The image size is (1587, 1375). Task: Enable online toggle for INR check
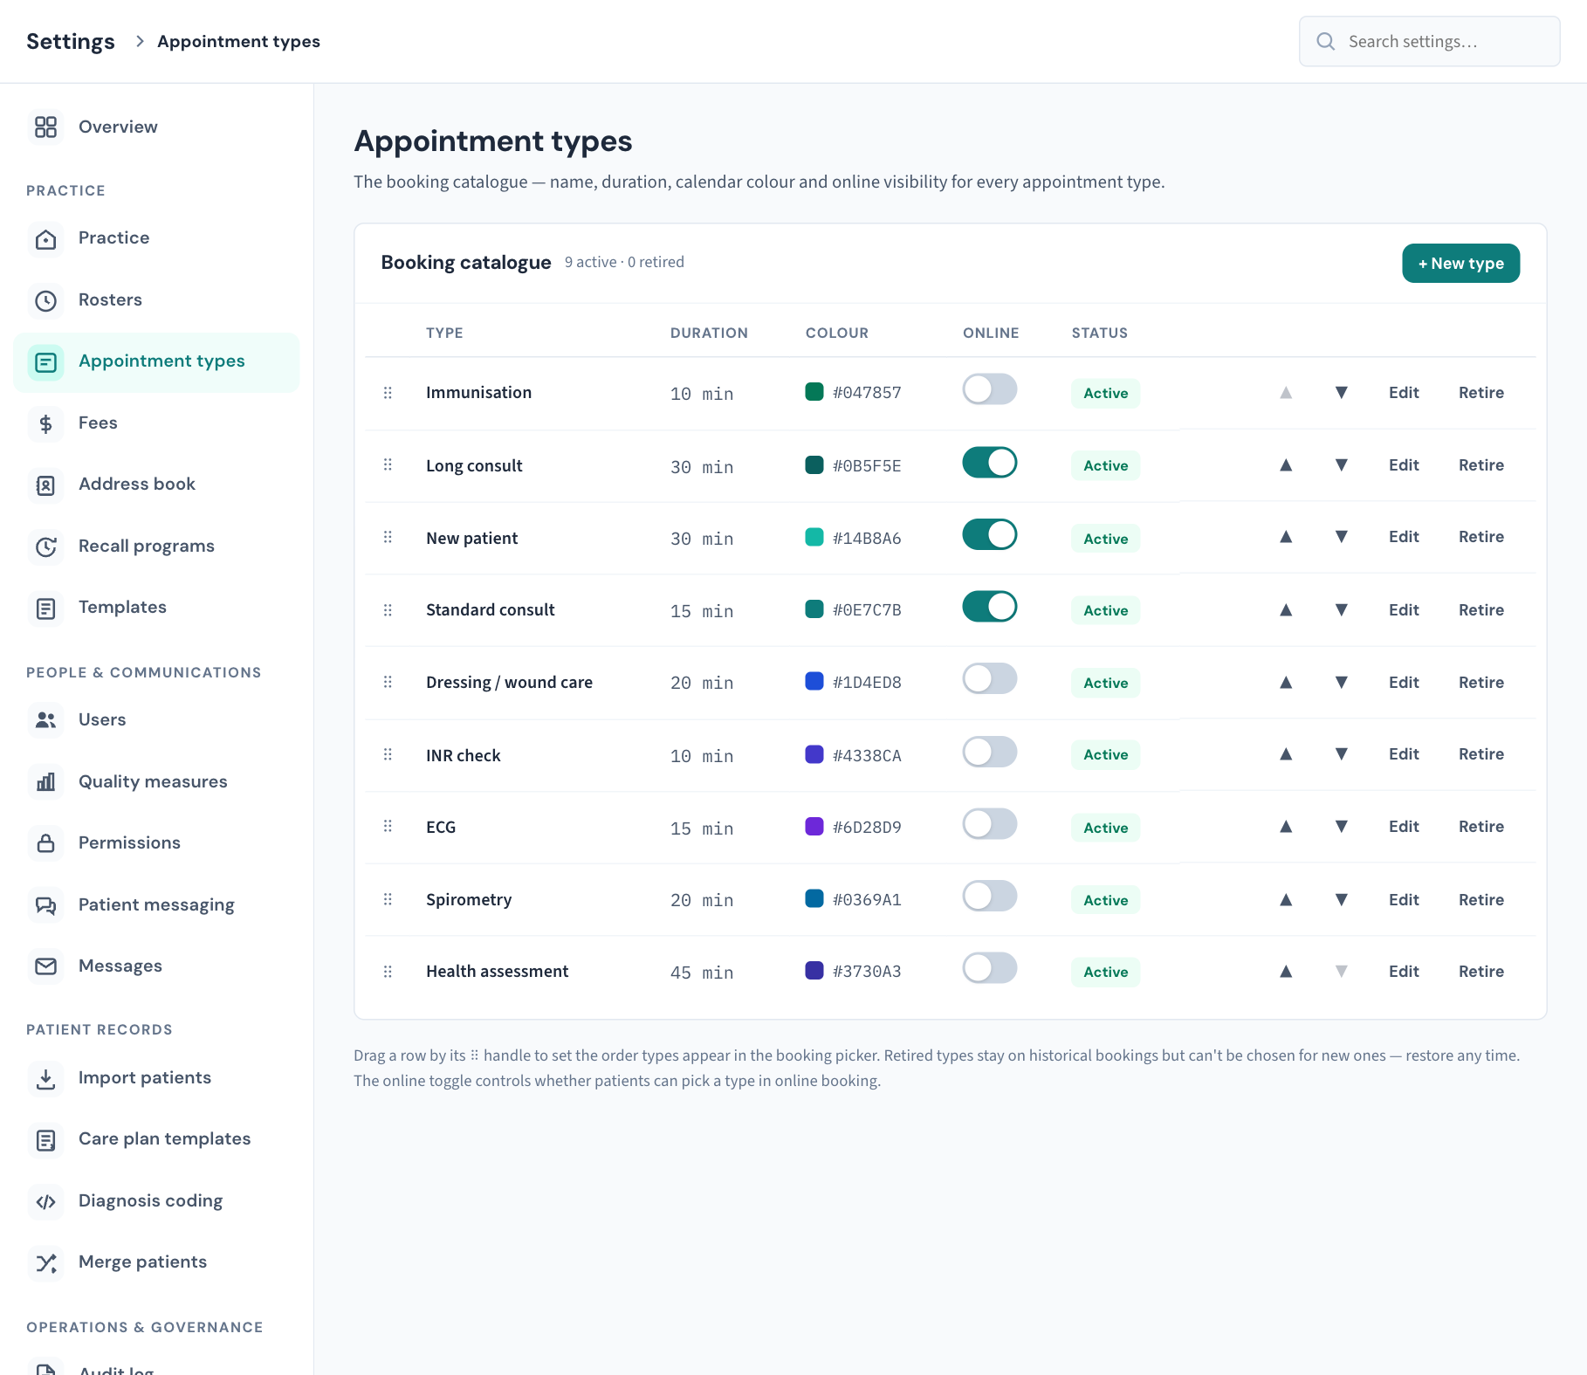click(990, 752)
